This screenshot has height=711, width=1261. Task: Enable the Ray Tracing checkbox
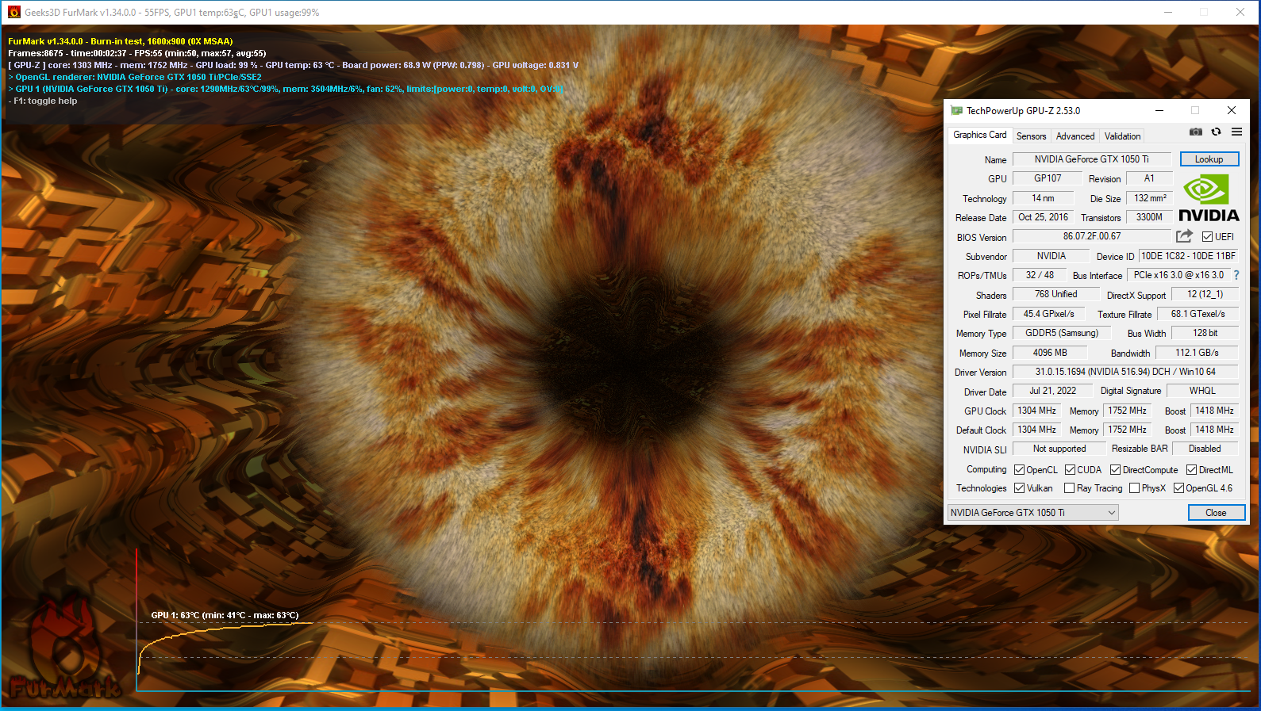click(1070, 488)
